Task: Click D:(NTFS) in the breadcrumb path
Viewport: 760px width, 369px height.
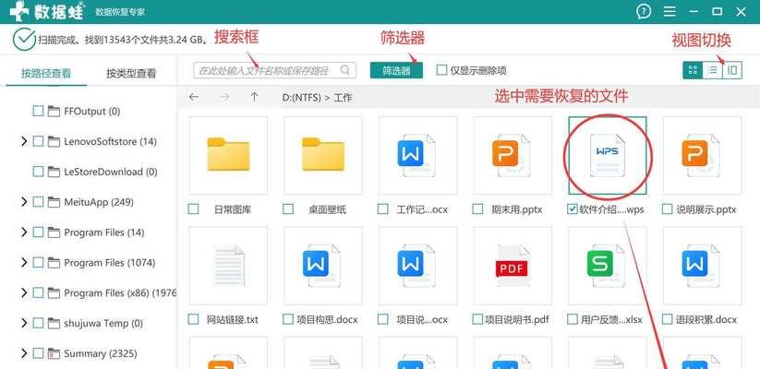Action: [x=301, y=98]
